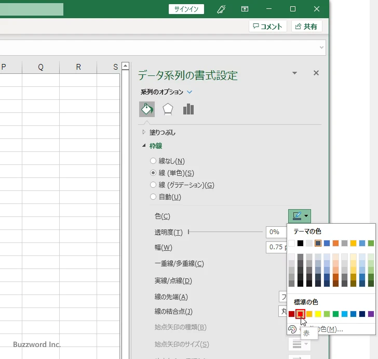This screenshot has width=378, height=359.
Task: Click the 色(C) label
Action: pos(162,216)
